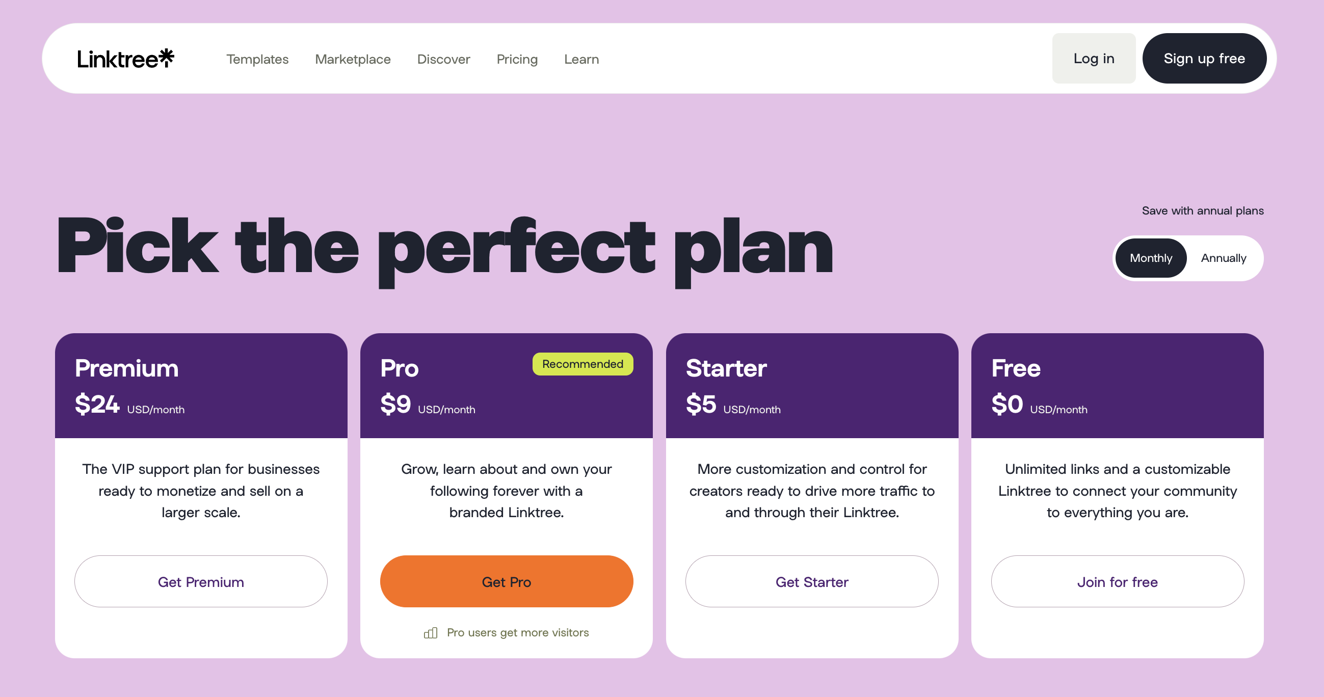Click the Pricing navigation icon
This screenshot has width=1324, height=697.
(x=517, y=59)
